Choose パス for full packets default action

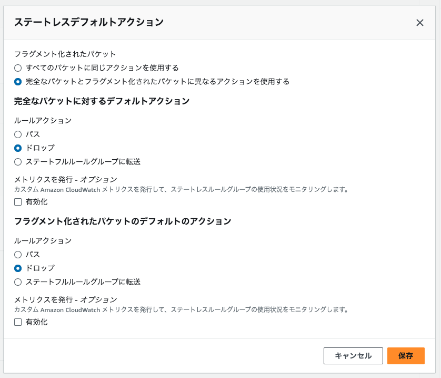18,134
